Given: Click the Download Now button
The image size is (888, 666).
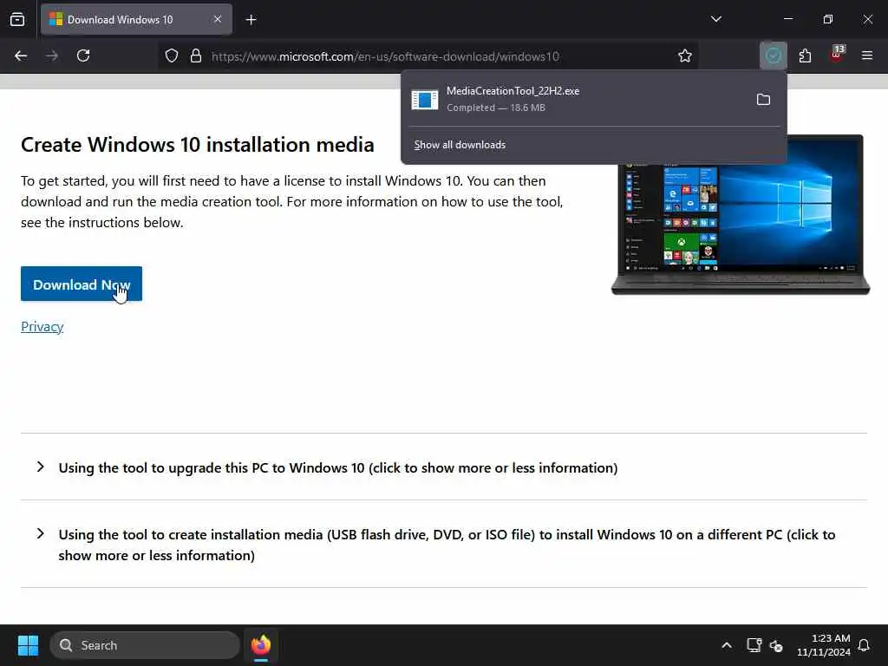Looking at the screenshot, I should pos(82,284).
